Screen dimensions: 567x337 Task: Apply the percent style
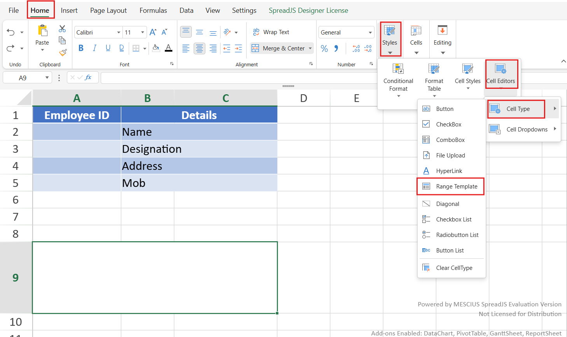pyautogui.click(x=324, y=48)
